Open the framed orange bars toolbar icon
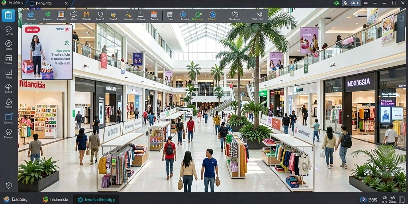Screen dimensions: 408x204 tap(61, 14)
